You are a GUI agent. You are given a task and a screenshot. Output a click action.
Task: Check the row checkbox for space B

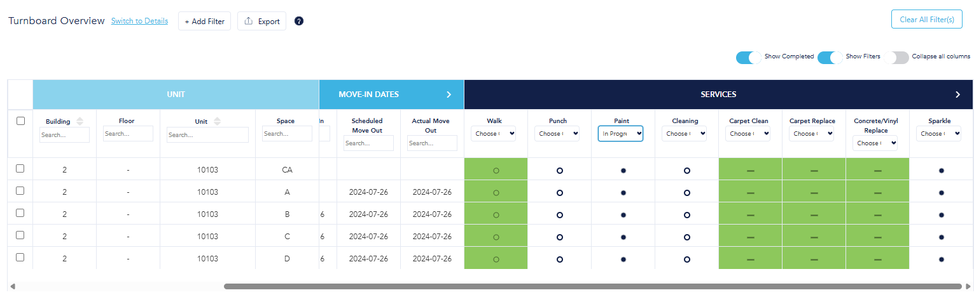20,213
